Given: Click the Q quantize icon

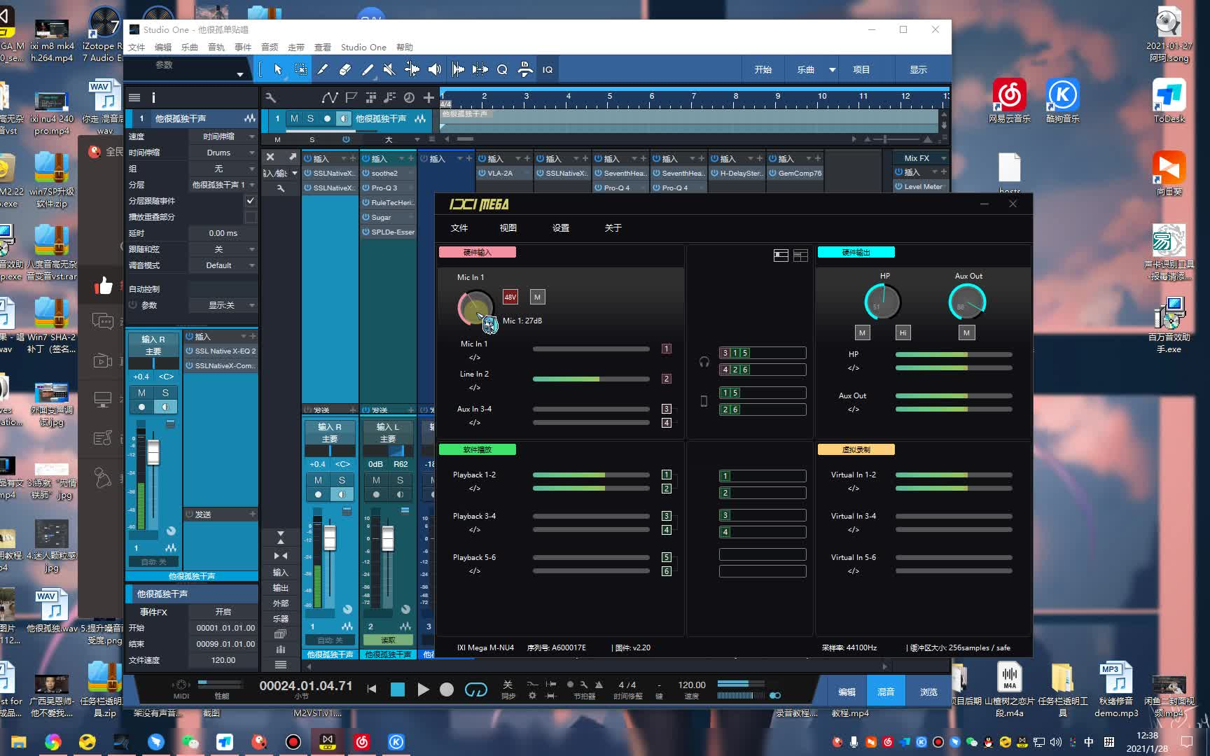Looking at the screenshot, I should [x=502, y=69].
